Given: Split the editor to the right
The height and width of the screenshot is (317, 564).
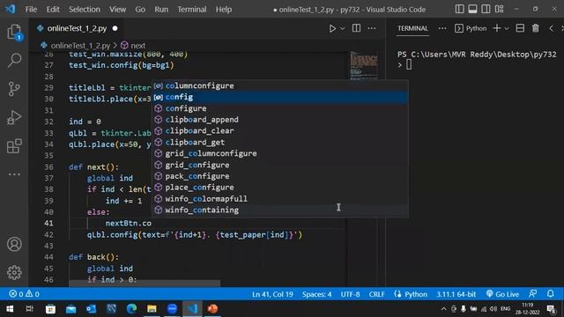Looking at the screenshot, I should (x=356, y=28).
